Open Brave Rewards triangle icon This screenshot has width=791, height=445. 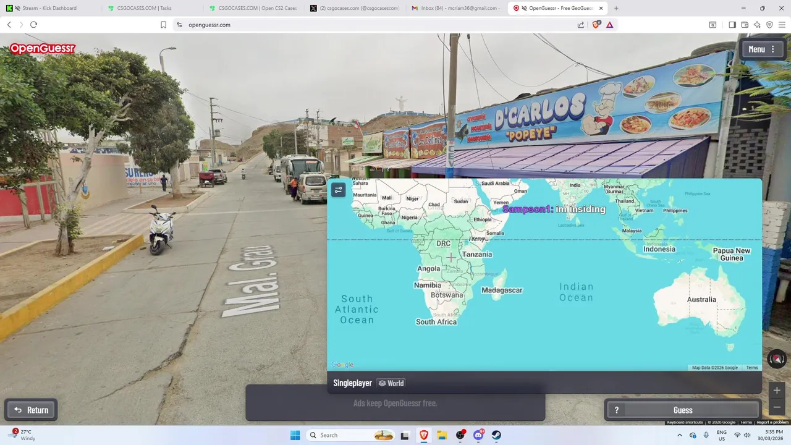pyautogui.click(x=610, y=25)
